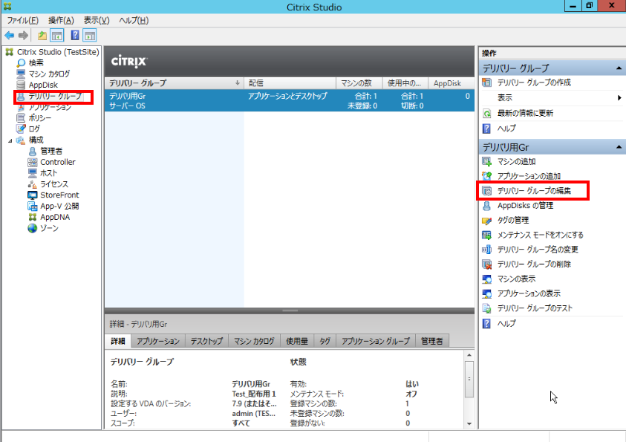Viewport: 626px width, 442px height.
Task: Switch to the 使用量 tab
Action: [296, 341]
